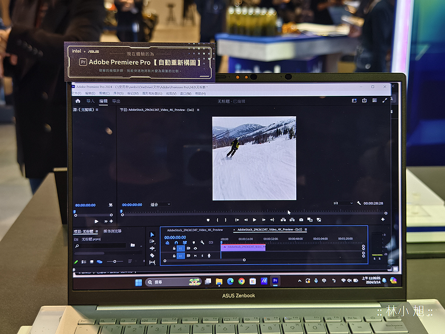Open the 项目 panel menu

coord(97,231)
